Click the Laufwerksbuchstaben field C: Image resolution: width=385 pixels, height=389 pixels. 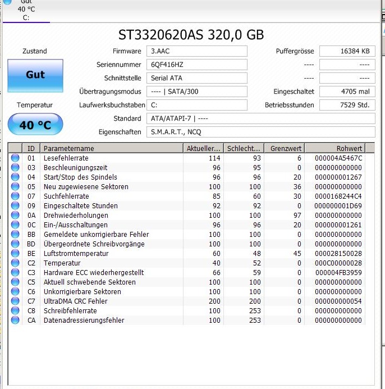coord(197,105)
